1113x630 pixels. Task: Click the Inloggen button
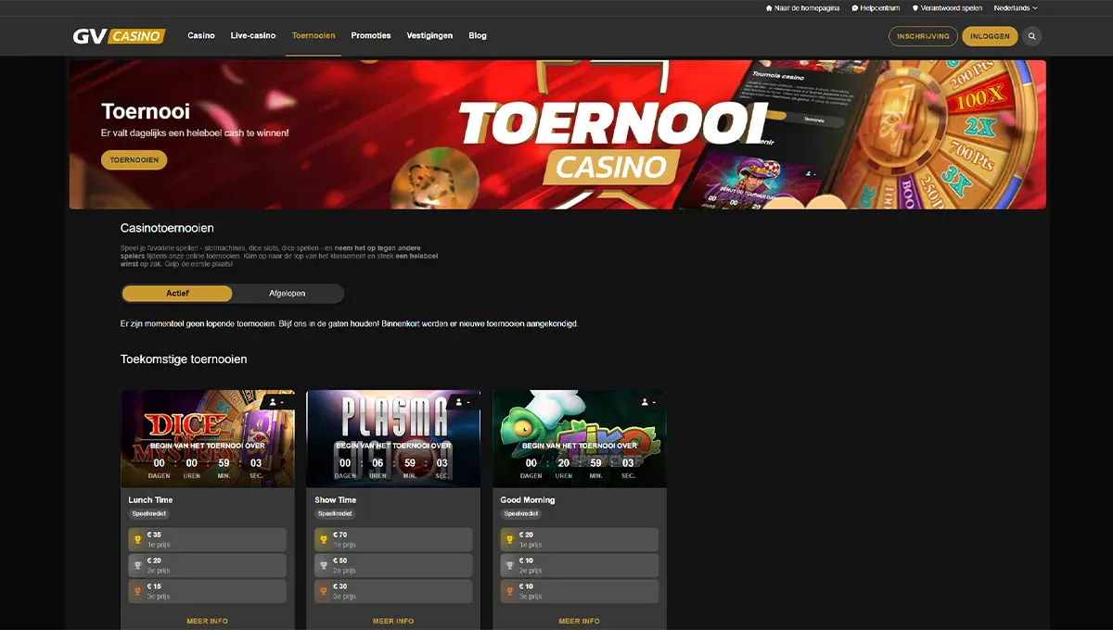point(990,36)
